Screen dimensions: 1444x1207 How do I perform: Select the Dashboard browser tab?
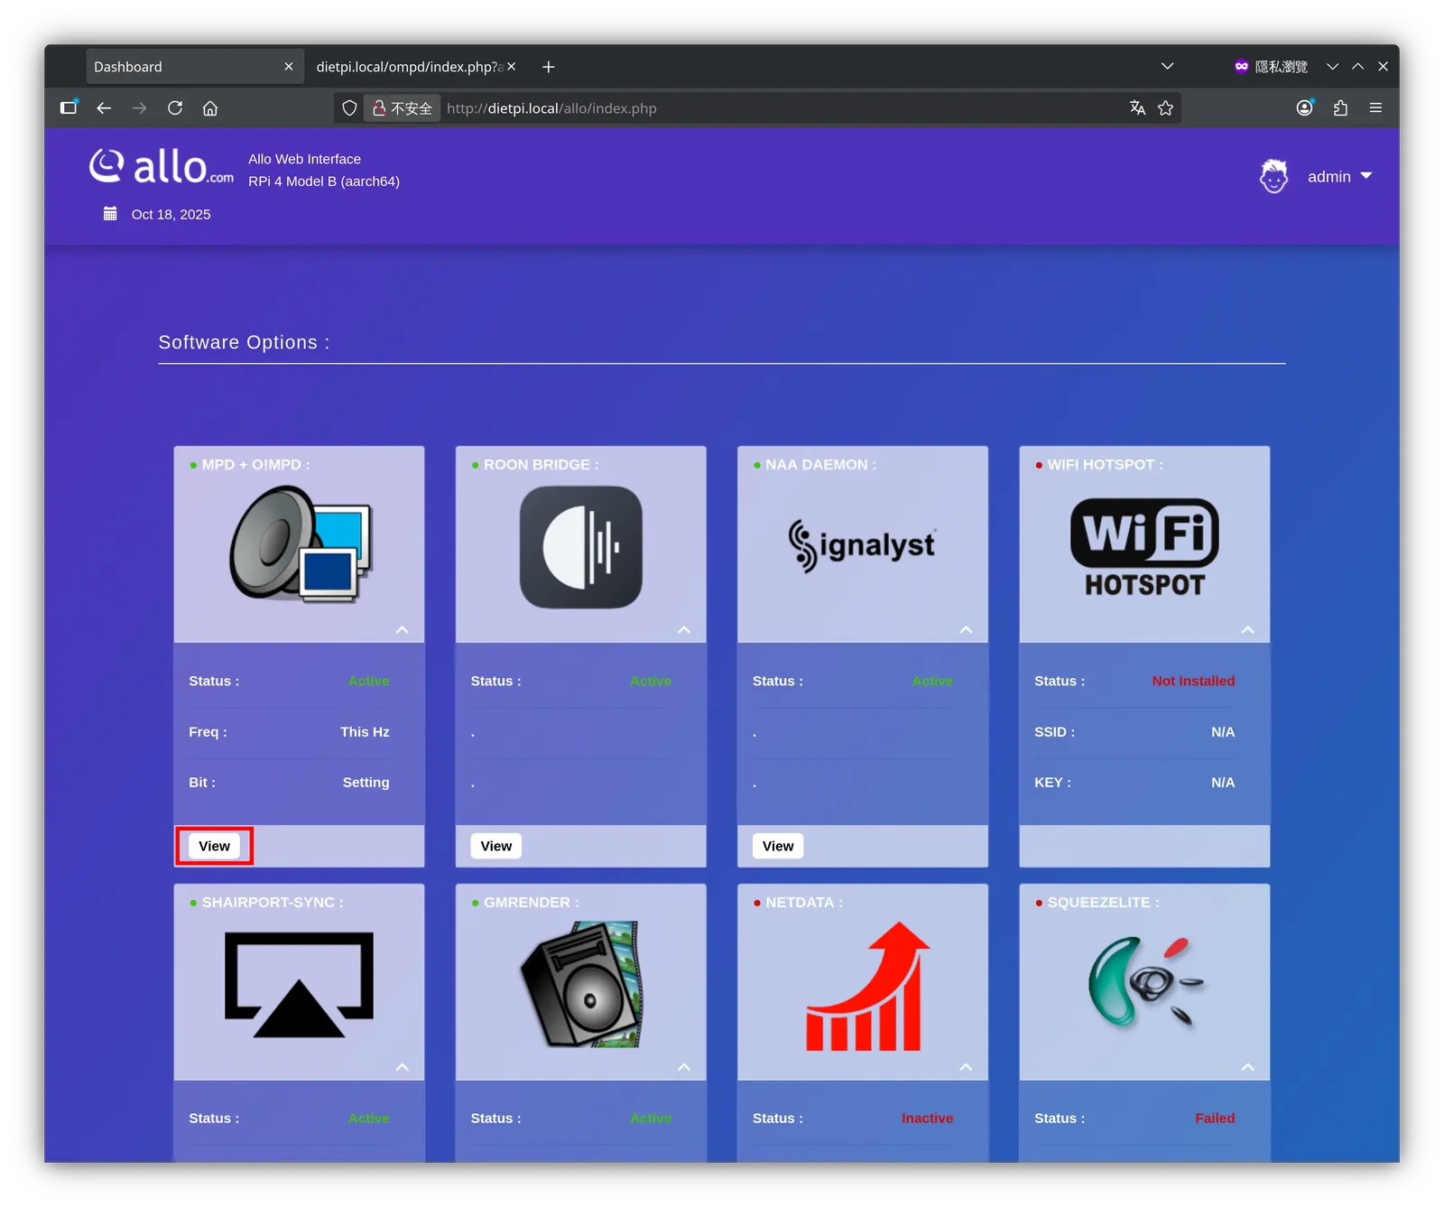pyautogui.click(x=194, y=67)
